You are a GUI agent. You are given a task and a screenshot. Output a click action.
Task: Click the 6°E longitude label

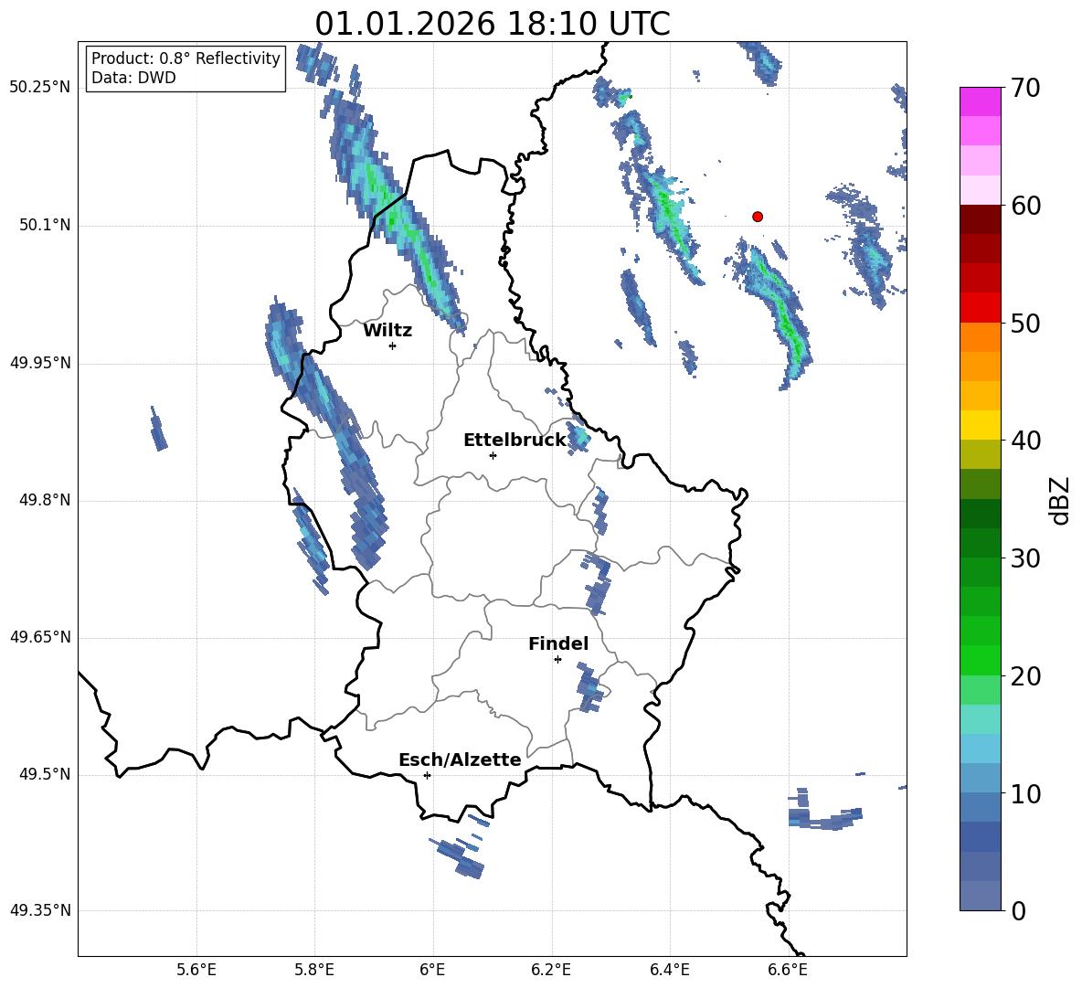[x=432, y=970]
